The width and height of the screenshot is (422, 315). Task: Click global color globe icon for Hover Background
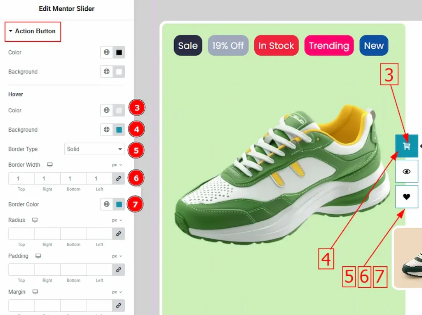pyautogui.click(x=107, y=130)
